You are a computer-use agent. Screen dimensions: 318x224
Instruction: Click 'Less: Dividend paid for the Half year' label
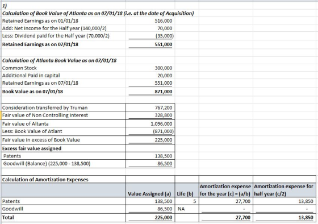[x=56, y=36]
